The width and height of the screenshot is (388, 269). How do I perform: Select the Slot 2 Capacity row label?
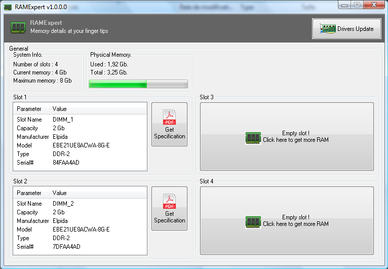coord(27,212)
